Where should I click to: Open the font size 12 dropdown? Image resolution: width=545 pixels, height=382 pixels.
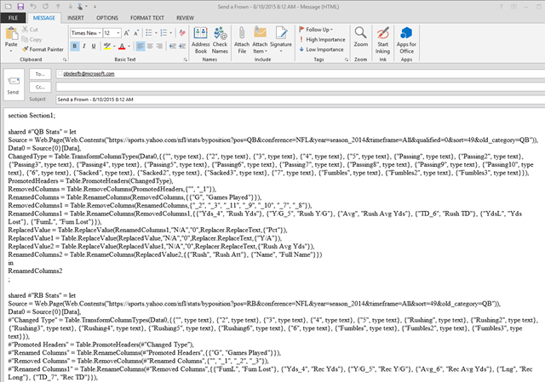(x=118, y=33)
